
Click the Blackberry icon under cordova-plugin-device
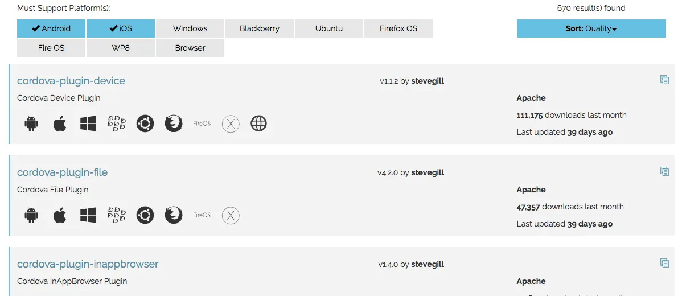[117, 124]
